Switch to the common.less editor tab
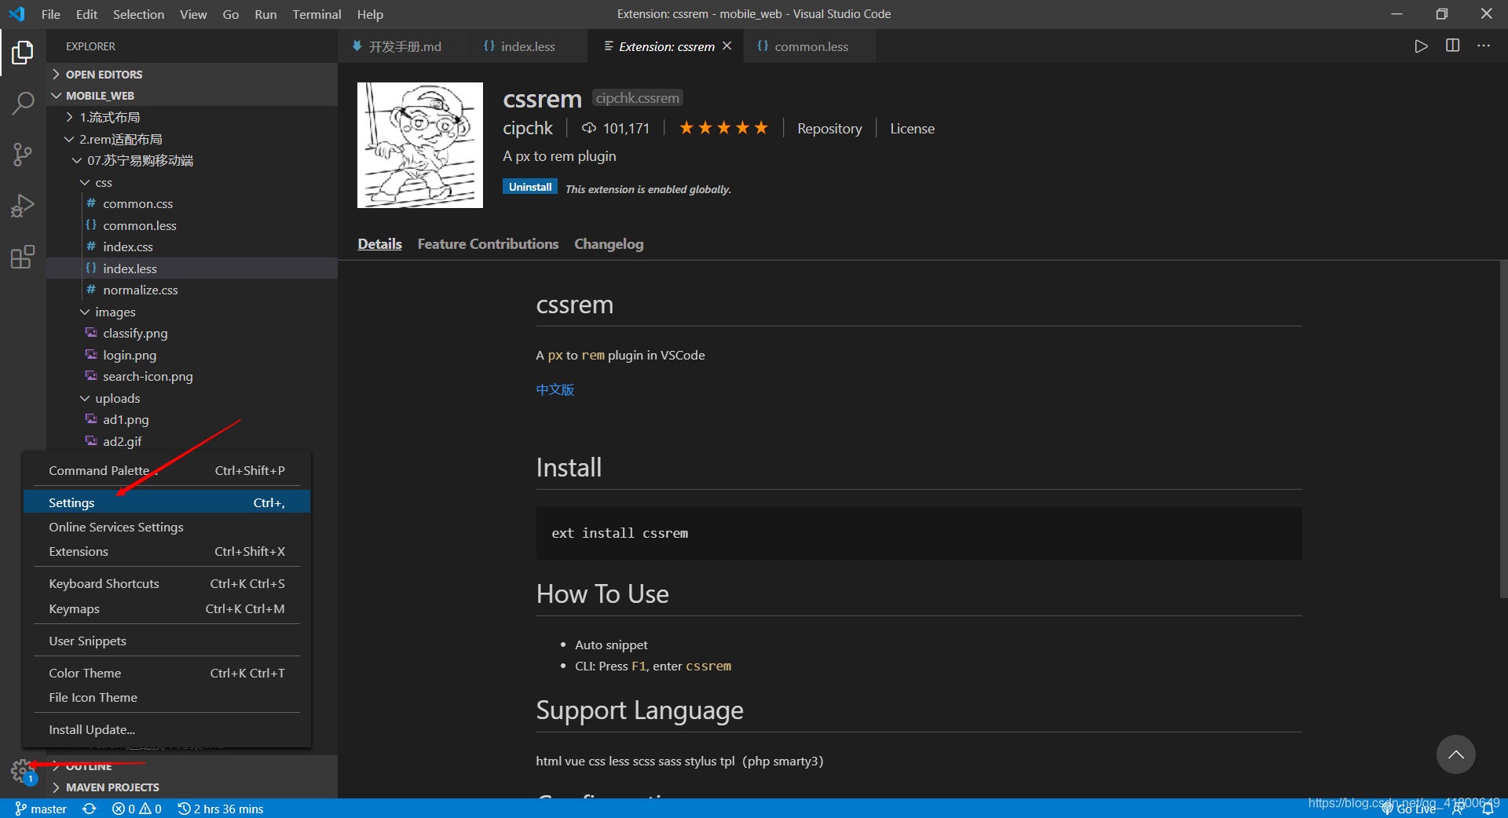 (x=810, y=46)
